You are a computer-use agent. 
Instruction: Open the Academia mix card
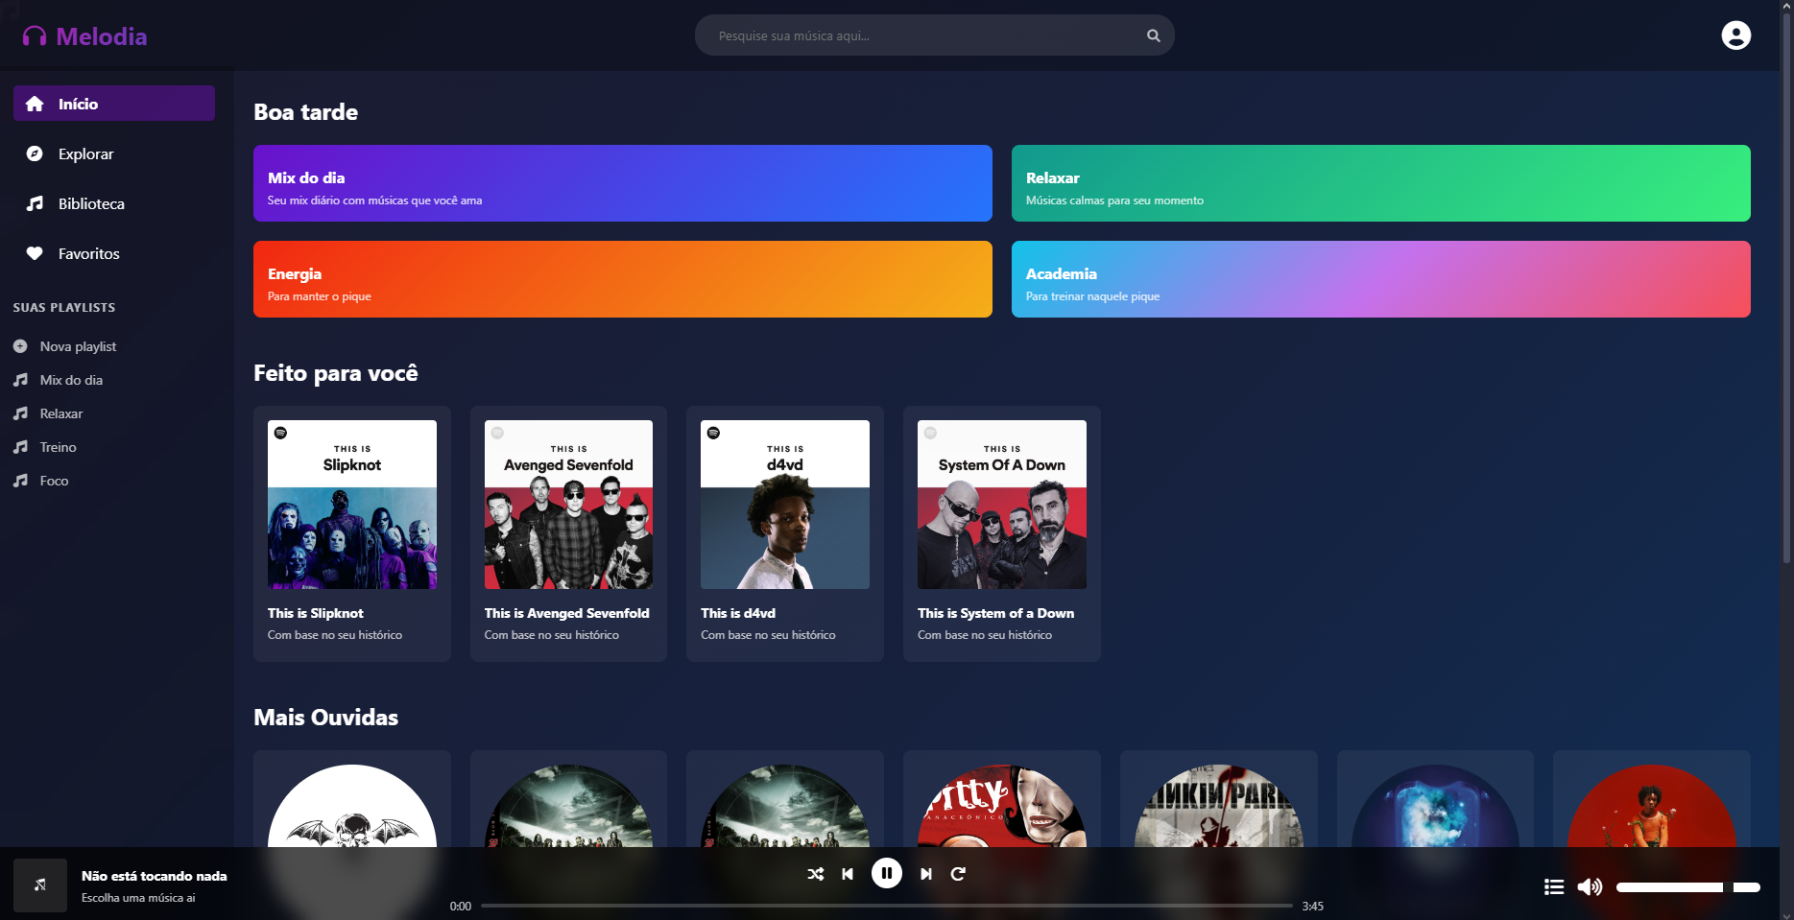pos(1379,279)
